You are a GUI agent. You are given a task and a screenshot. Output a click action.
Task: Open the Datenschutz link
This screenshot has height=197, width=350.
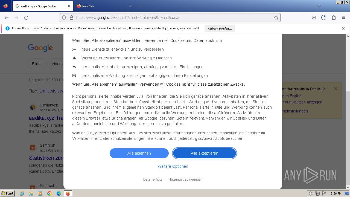(153, 179)
